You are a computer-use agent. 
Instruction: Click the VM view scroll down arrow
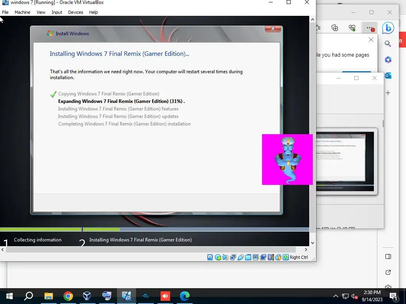coord(312,243)
